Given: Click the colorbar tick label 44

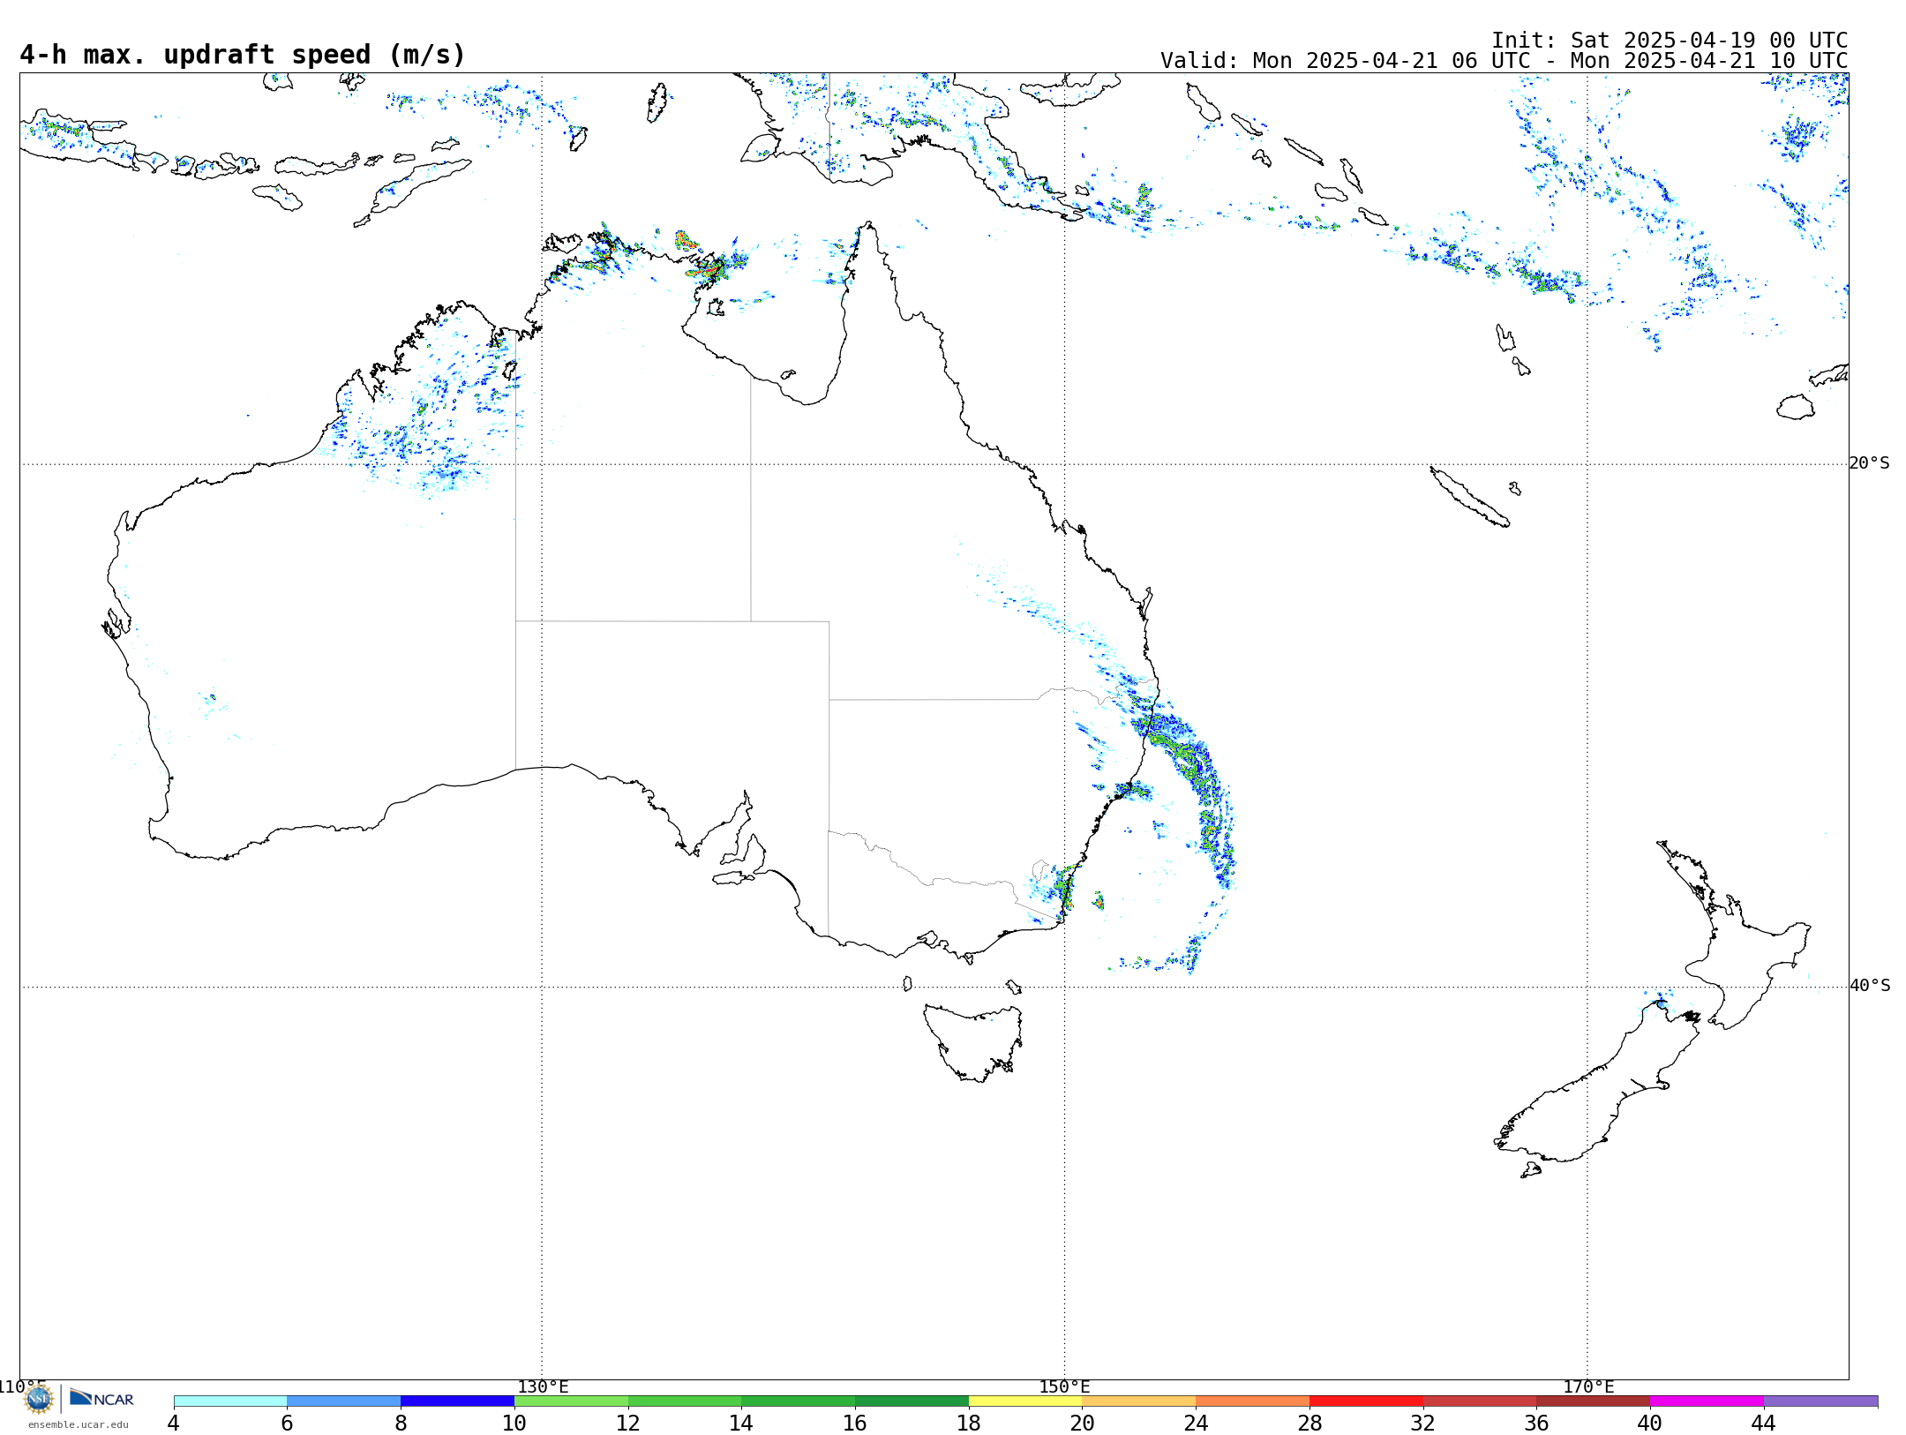Looking at the screenshot, I should tap(1764, 1424).
